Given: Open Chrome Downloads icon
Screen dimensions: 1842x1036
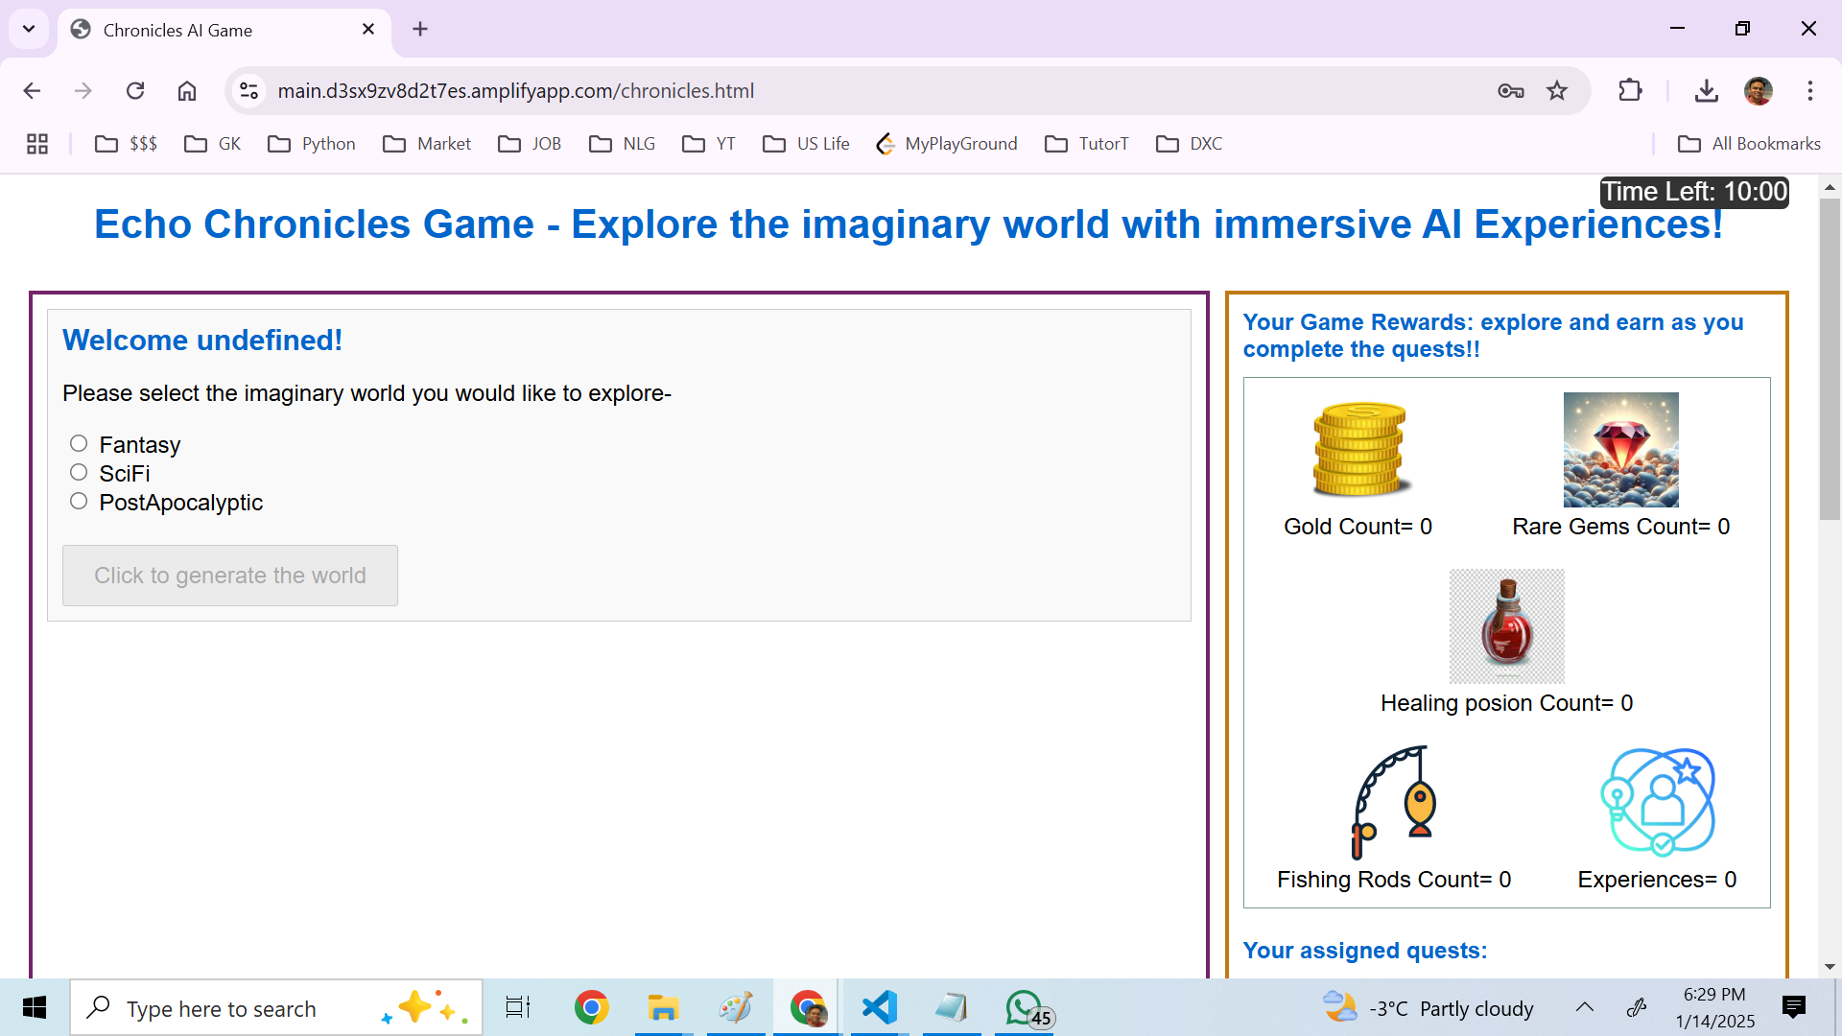Looking at the screenshot, I should click(x=1706, y=90).
